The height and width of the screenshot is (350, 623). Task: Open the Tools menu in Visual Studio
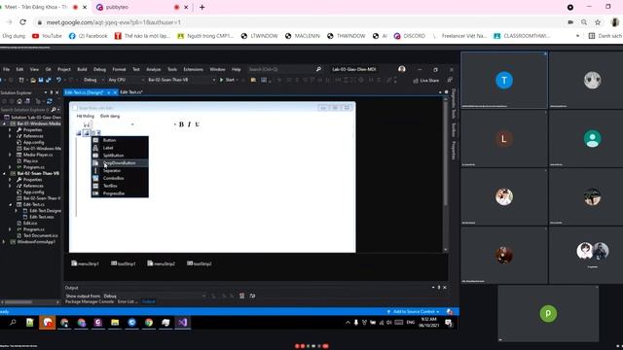pos(172,69)
